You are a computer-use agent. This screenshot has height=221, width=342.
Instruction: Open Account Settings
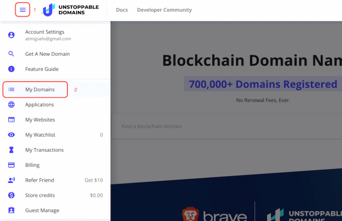55,35
